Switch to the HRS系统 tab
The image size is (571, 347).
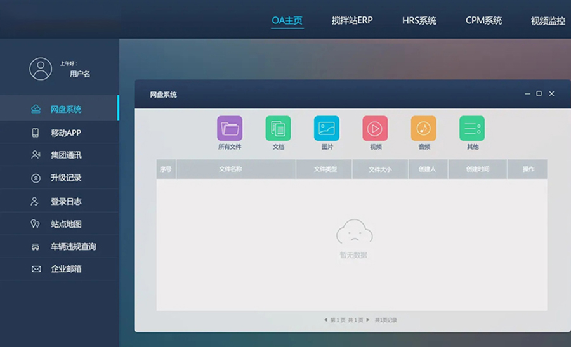point(419,20)
